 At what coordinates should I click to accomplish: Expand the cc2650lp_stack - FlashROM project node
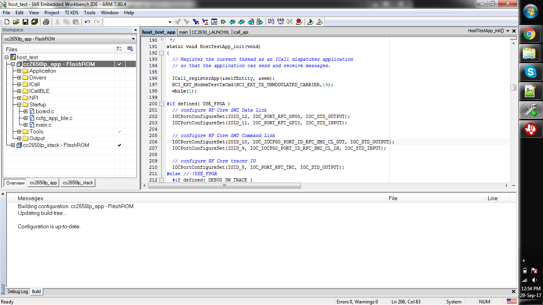tap(12, 145)
